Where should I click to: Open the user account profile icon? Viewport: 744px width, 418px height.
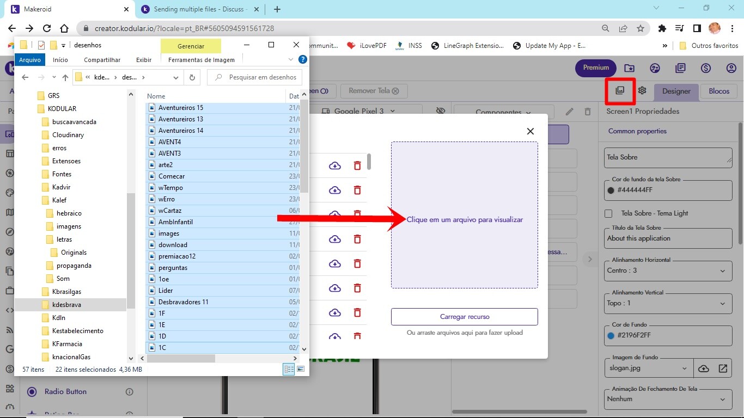point(731,68)
